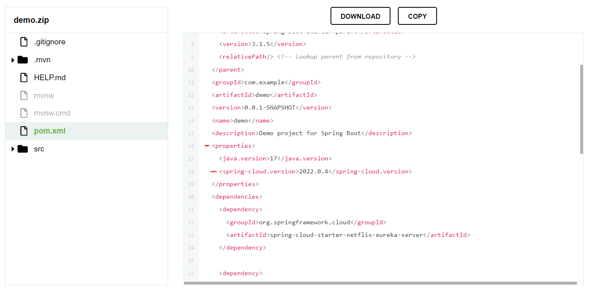Expand the .mvn folder arrow
This screenshot has height=289, width=590.
point(13,60)
